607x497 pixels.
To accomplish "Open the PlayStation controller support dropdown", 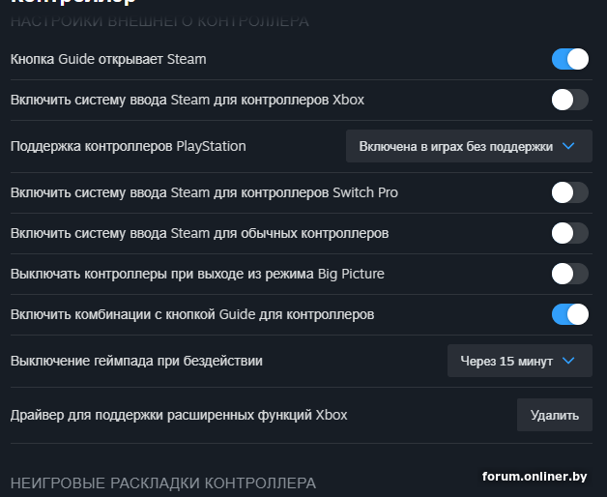I will tap(469, 146).
